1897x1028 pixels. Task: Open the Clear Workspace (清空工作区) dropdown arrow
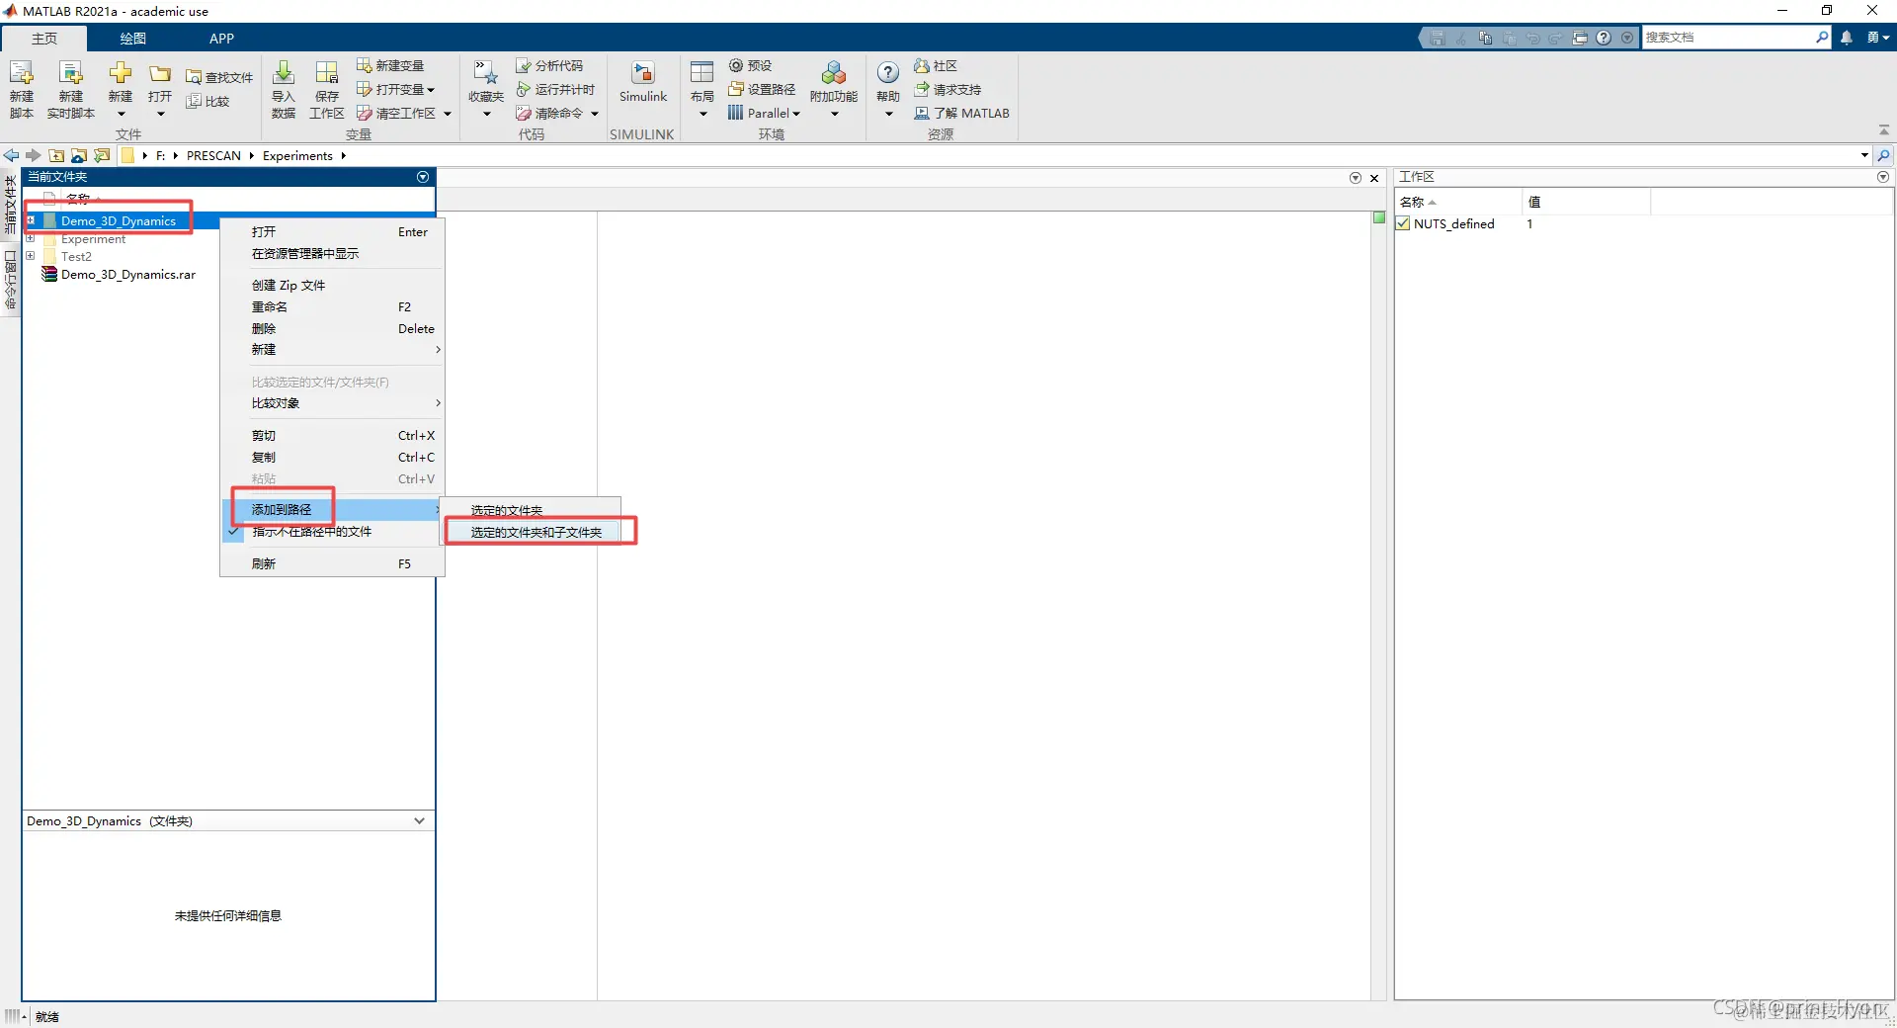(448, 114)
